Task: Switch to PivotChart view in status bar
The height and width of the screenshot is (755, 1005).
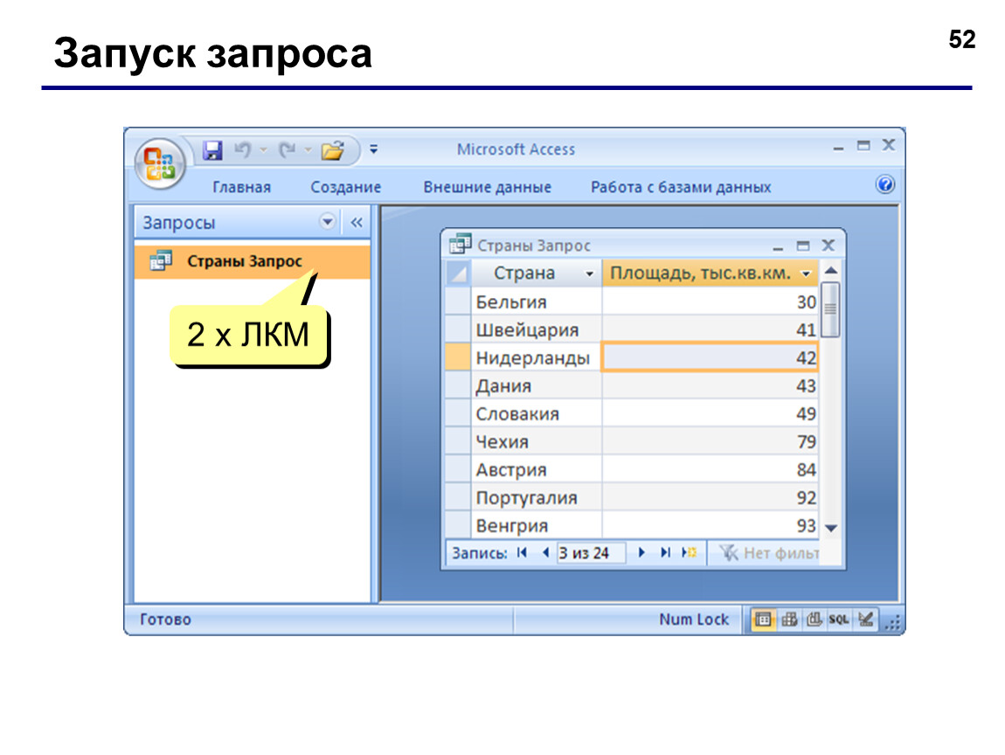Action: pos(814,620)
